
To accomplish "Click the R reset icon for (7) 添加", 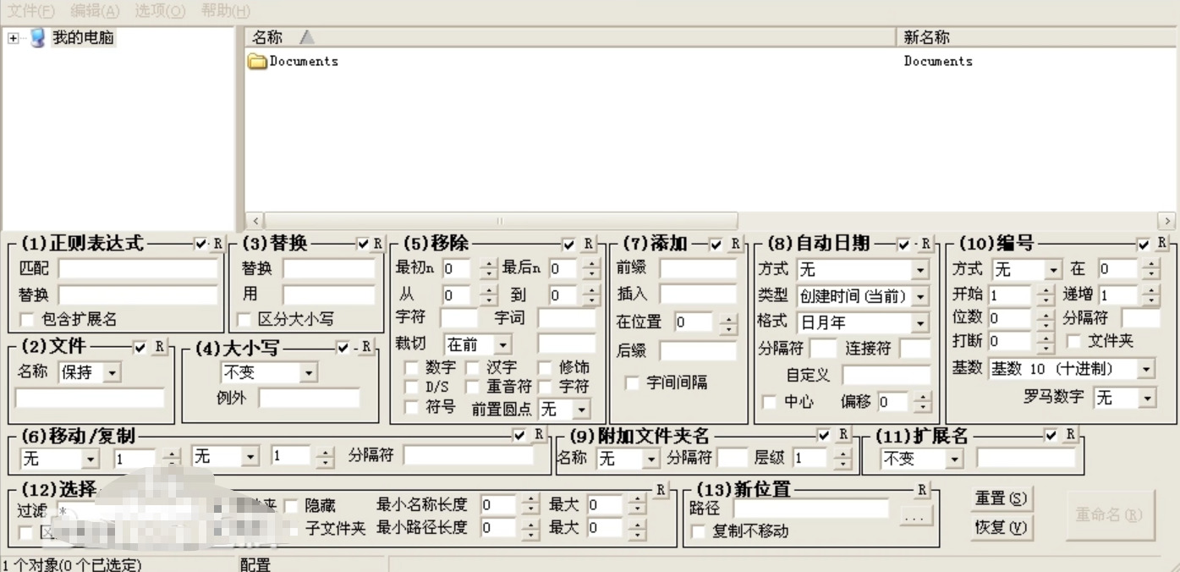I will click(735, 244).
